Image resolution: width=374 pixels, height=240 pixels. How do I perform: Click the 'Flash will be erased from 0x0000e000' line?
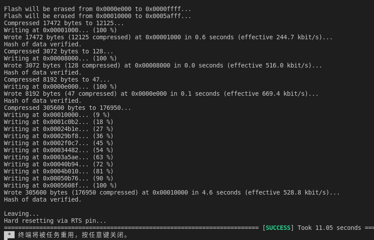pos(98,9)
